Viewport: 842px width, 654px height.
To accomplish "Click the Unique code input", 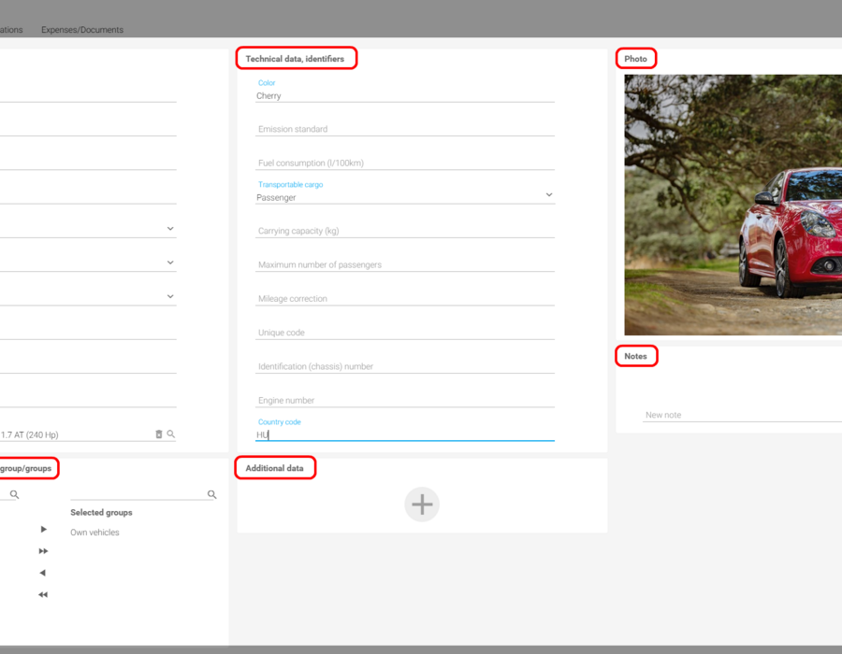I will [405, 333].
